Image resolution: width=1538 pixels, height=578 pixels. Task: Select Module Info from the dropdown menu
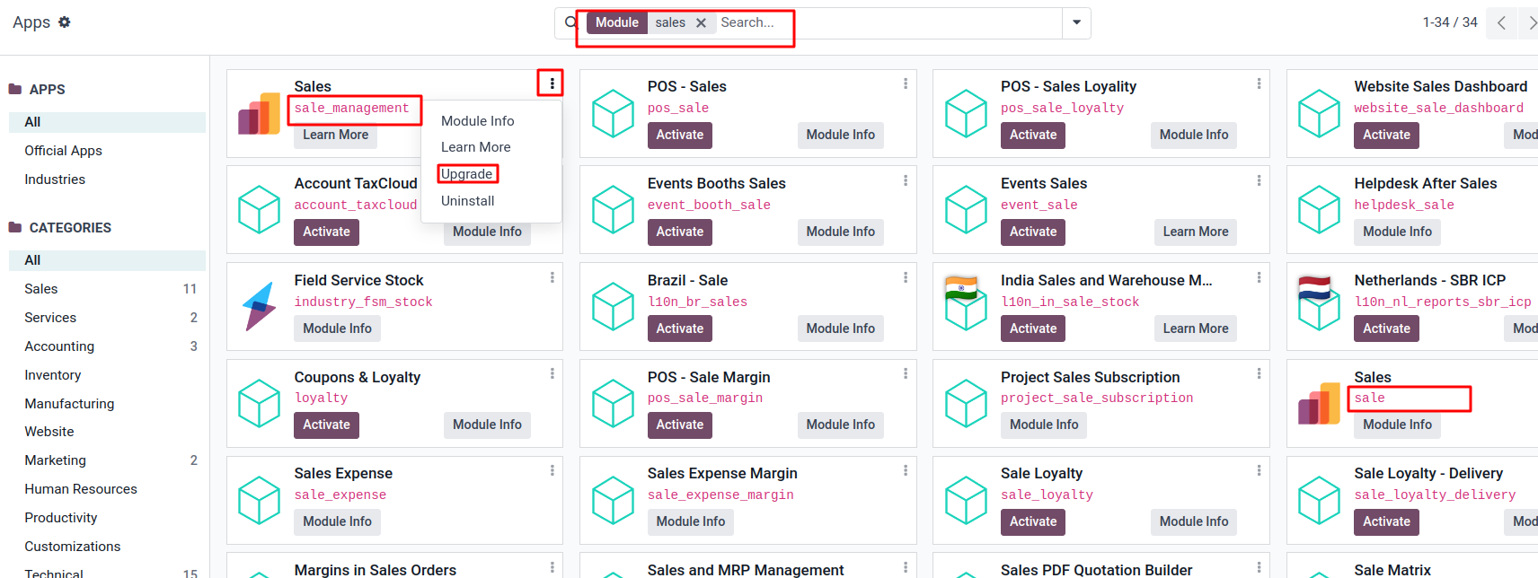[x=478, y=120]
